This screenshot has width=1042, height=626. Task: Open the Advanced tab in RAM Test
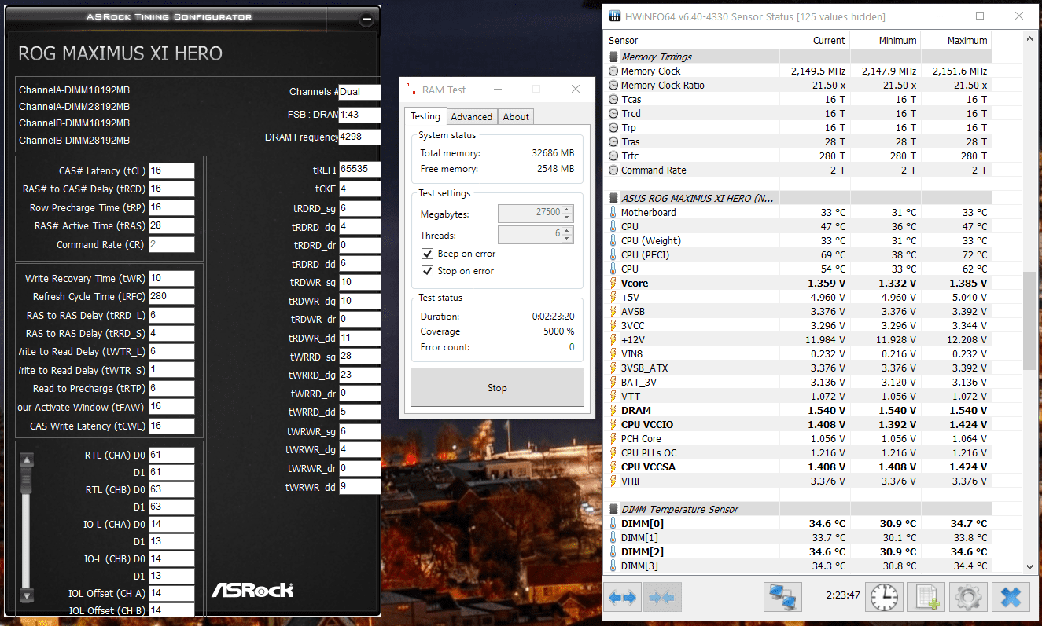pyautogui.click(x=471, y=116)
